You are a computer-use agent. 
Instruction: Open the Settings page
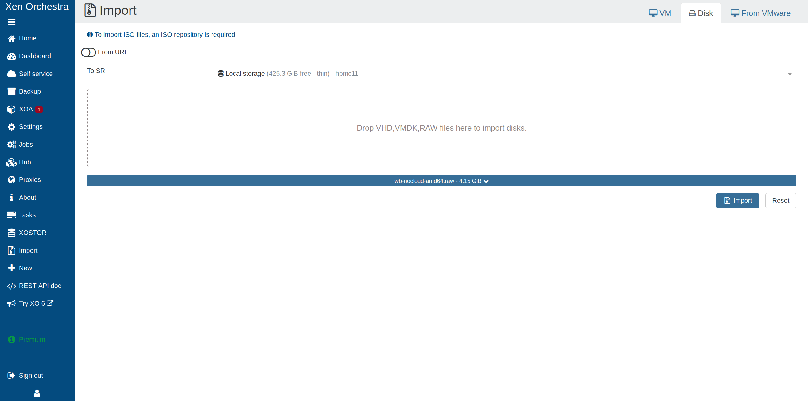31,127
